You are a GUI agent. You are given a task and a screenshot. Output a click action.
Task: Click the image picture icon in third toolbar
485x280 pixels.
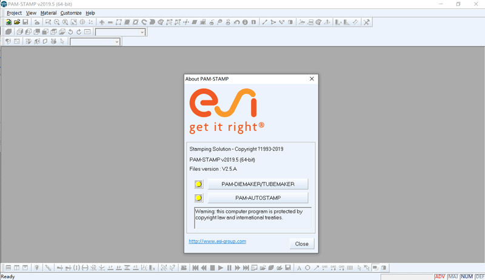coord(17,41)
